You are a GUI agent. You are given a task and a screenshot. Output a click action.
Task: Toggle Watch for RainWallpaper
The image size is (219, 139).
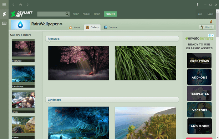pos(207,27)
